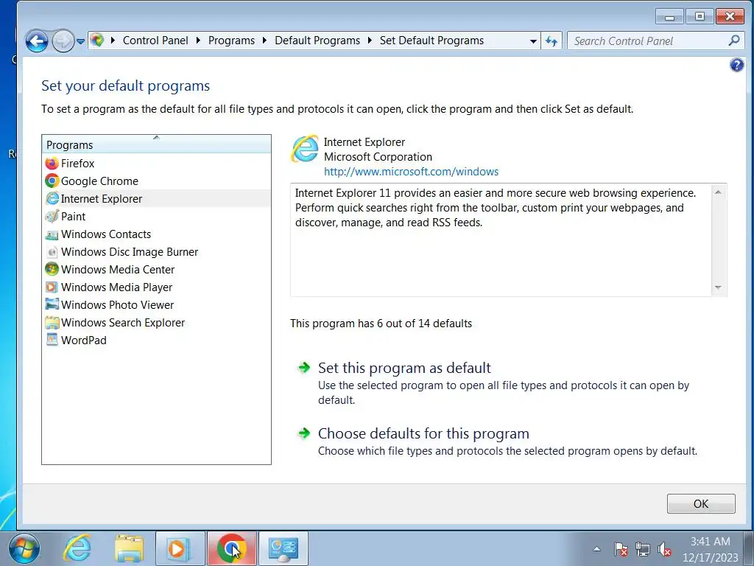Image resolution: width=754 pixels, height=566 pixels.
Task: Click the Control Panel taskbar button
Action: [x=283, y=548]
